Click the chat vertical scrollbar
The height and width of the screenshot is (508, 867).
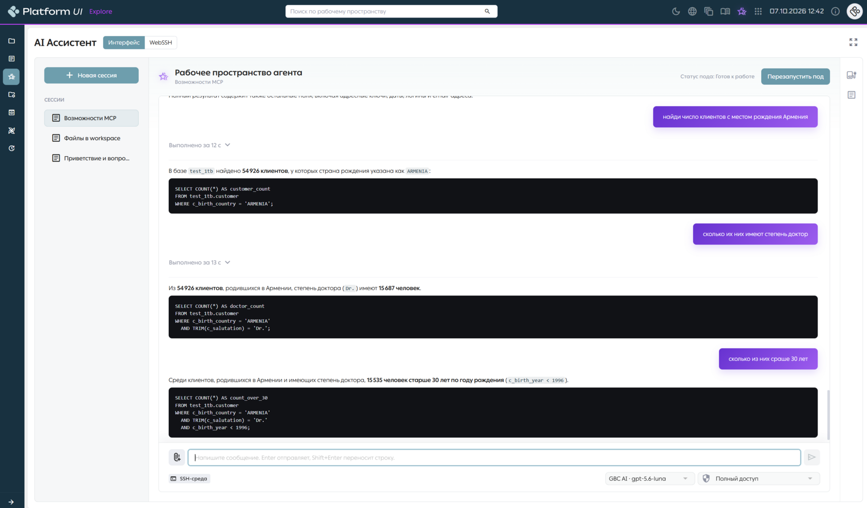(x=828, y=415)
